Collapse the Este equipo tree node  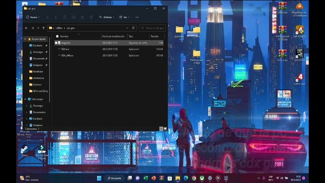coord(25,100)
